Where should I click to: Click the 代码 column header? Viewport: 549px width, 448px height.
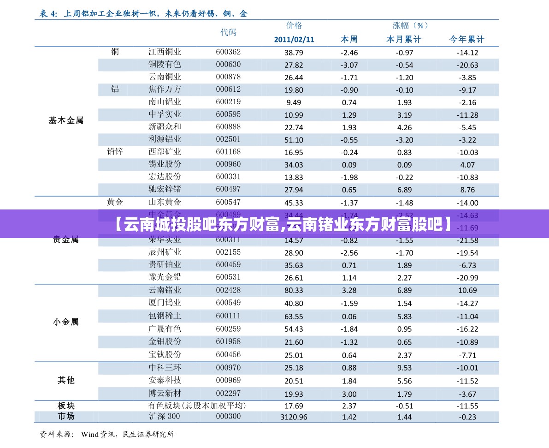pyautogui.click(x=228, y=32)
